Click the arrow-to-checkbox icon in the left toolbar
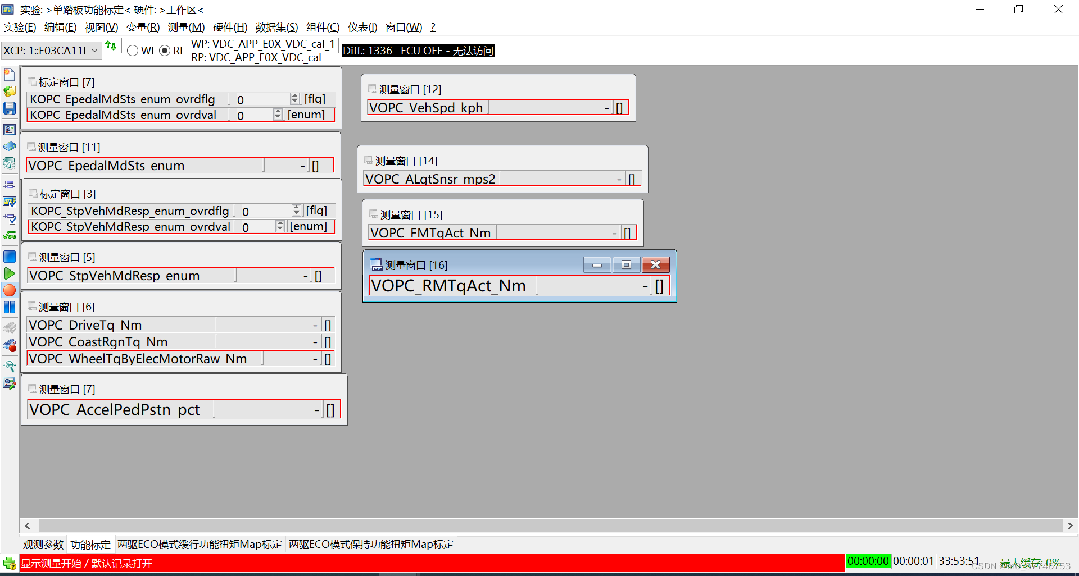 10,218
